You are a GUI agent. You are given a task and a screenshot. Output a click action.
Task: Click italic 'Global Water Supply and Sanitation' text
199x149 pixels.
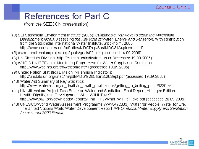click(x=157, y=108)
